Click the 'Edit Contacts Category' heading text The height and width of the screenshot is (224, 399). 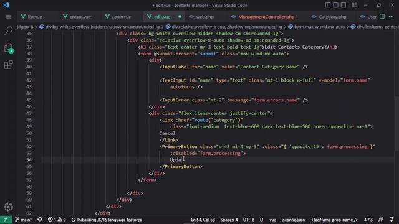[294, 47]
